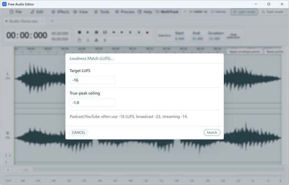Click the Pause icon
Screen dimensions: 289x185
[x=96, y=32]
